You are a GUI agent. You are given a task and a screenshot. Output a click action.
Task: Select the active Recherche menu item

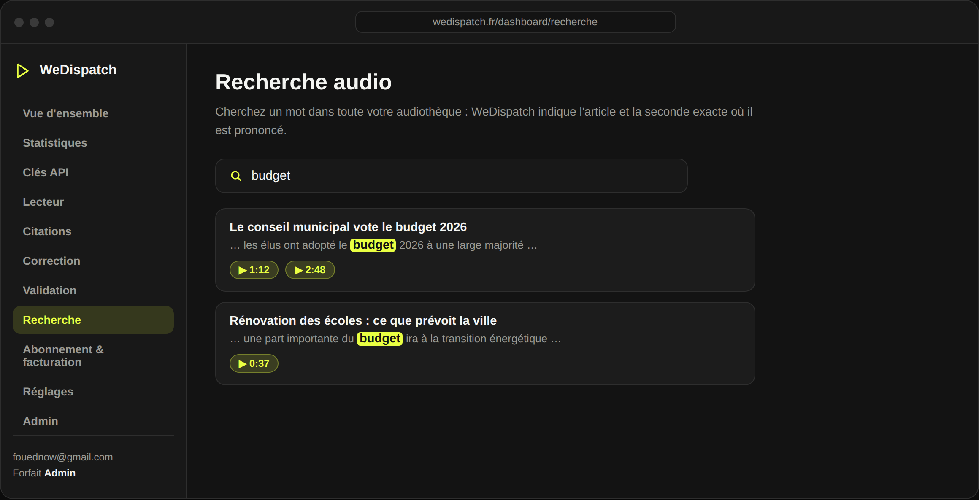(93, 320)
